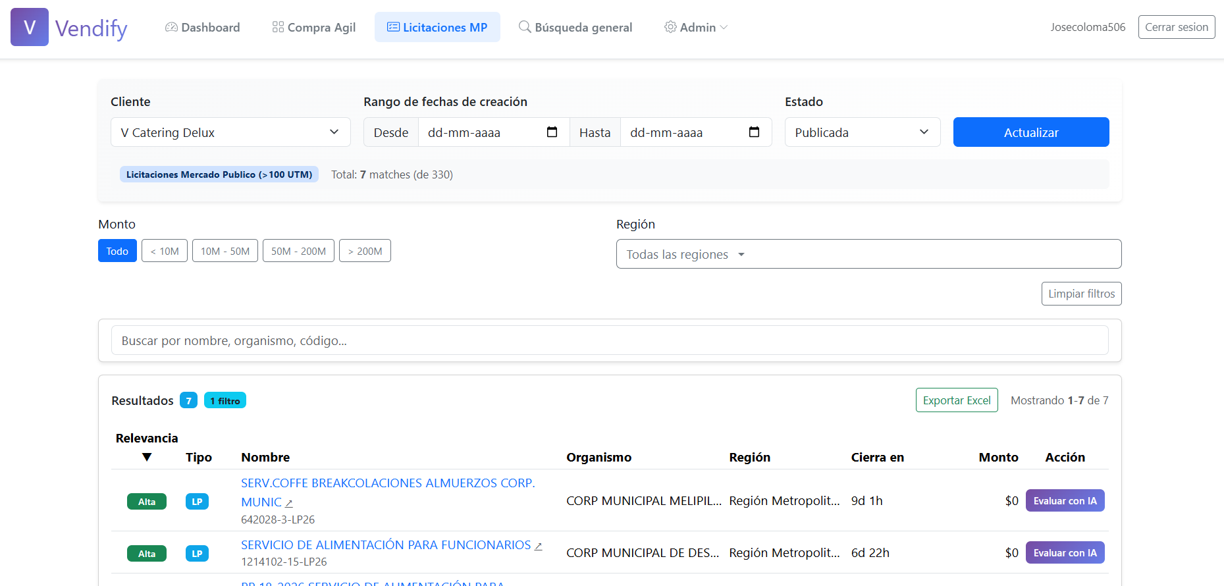Click the 1 filtro badge
Image resolution: width=1224 pixels, height=586 pixels.
tap(225, 400)
